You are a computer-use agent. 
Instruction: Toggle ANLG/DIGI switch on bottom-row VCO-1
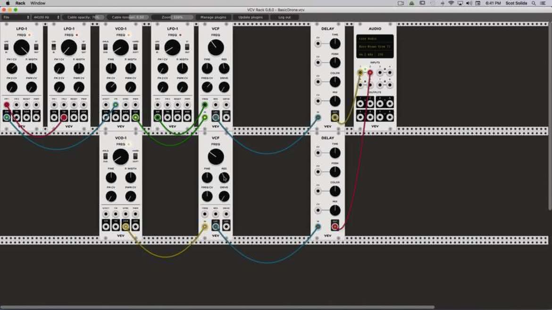[x=105, y=156]
